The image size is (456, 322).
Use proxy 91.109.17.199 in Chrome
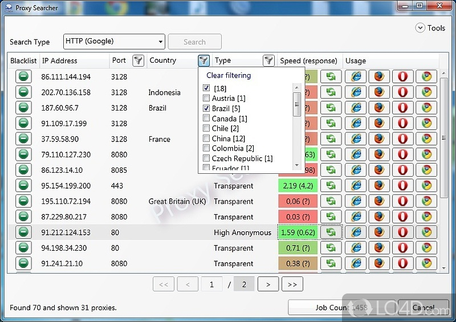(426, 123)
